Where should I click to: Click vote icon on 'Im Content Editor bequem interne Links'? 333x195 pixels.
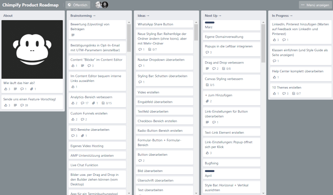click(73, 87)
